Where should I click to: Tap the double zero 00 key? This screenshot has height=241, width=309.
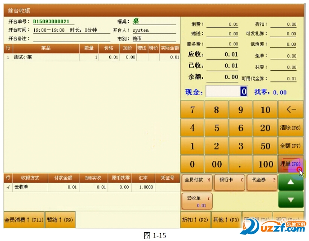point(217,164)
